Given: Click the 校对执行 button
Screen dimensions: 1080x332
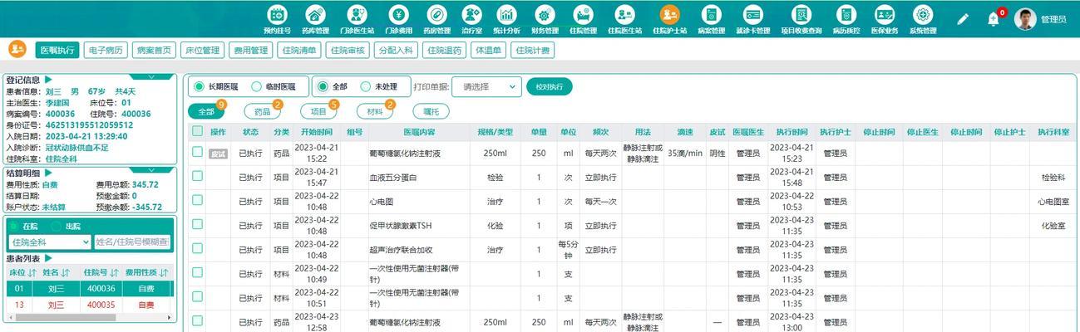Looking at the screenshot, I should tap(549, 86).
